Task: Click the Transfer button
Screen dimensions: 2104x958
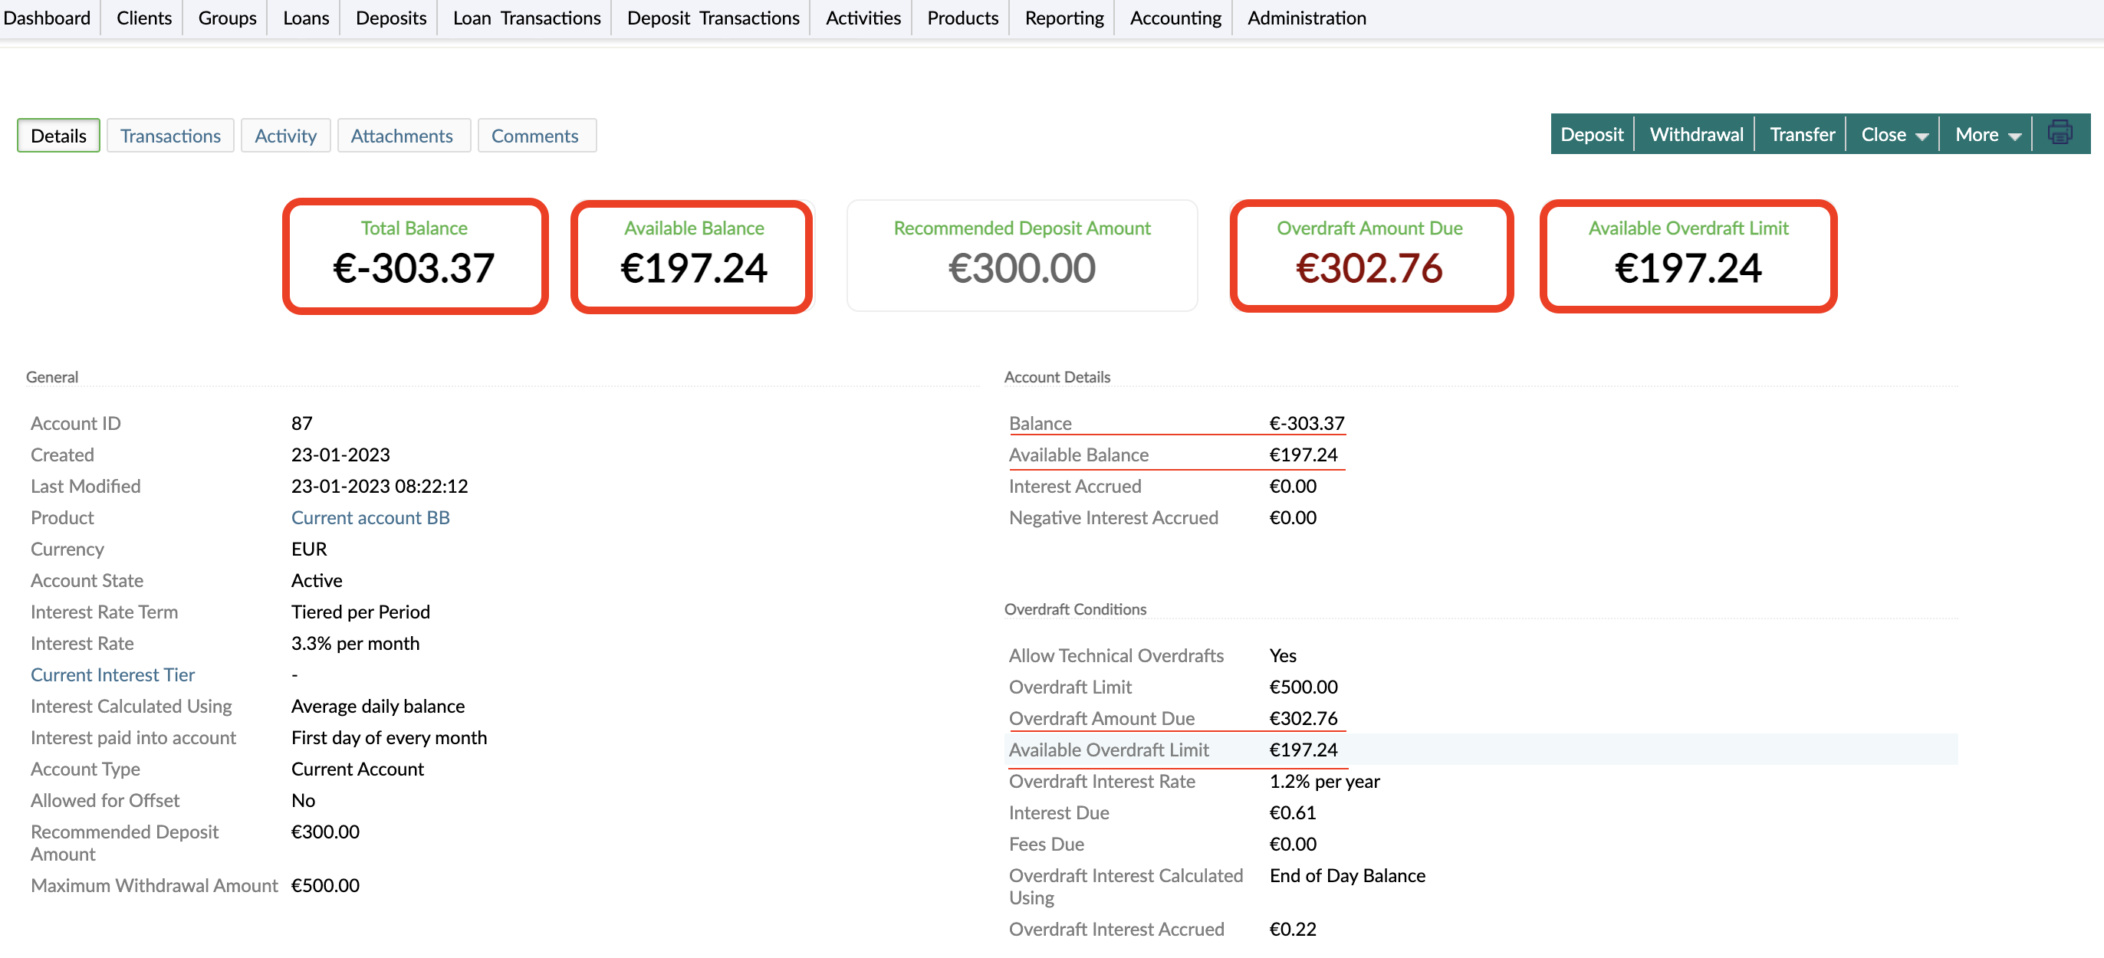Action: pos(1800,133)
